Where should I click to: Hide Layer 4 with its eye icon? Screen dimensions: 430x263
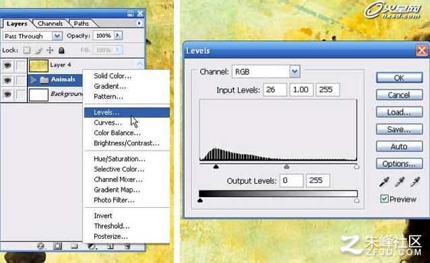coord(7,65)
